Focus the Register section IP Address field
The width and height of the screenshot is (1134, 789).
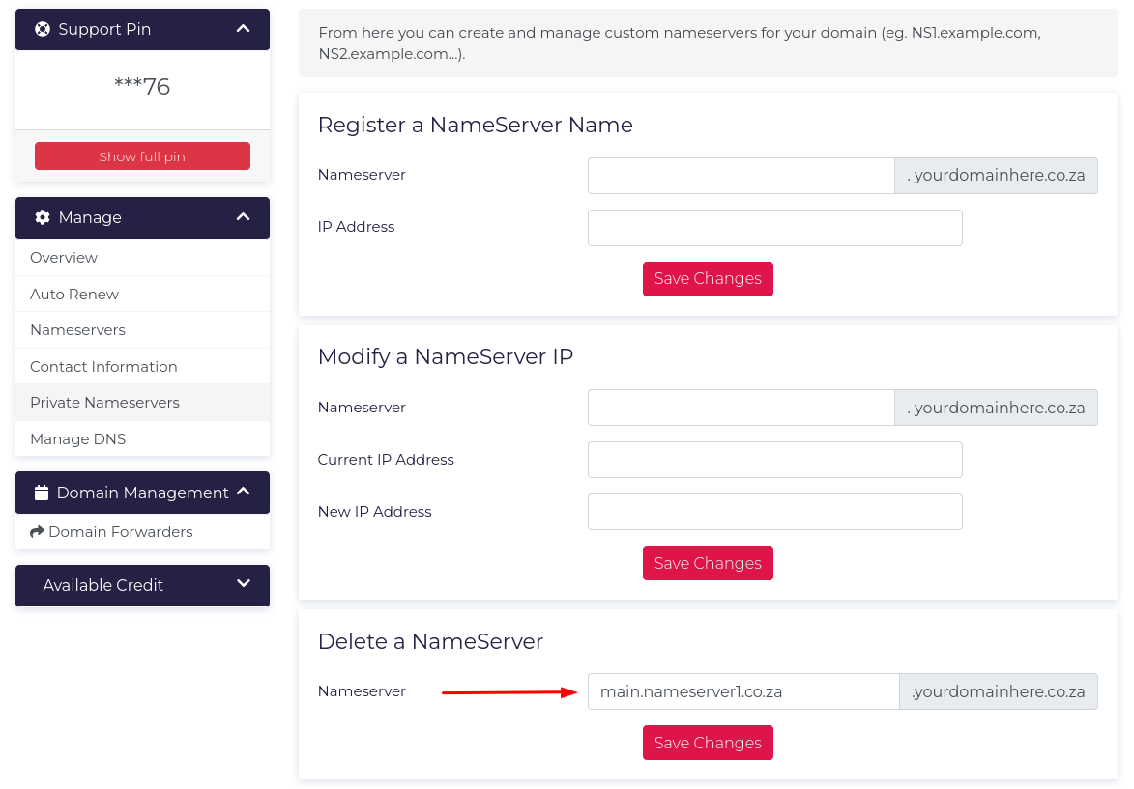pos(774,228)
